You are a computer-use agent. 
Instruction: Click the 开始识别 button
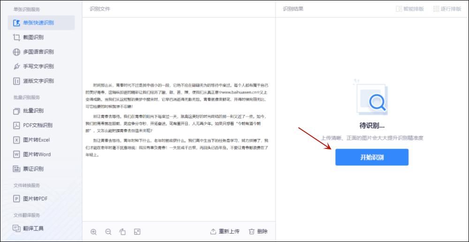click(372, 157)
